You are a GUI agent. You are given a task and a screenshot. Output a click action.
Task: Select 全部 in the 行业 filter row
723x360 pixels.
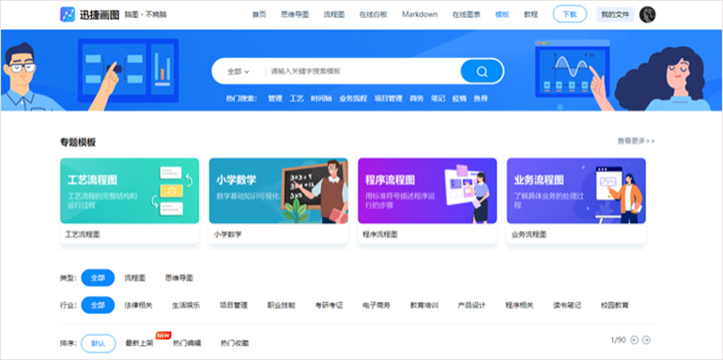(98, 306)
